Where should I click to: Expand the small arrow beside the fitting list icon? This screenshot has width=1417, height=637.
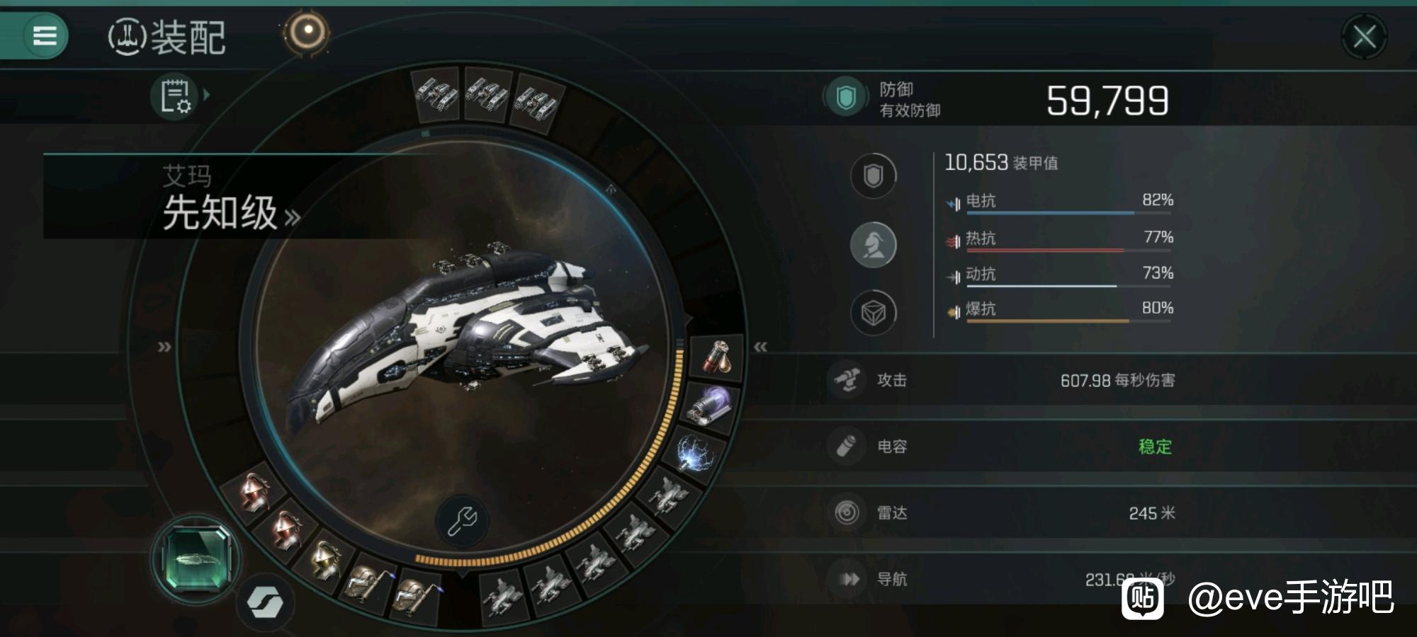pos(207,94)
